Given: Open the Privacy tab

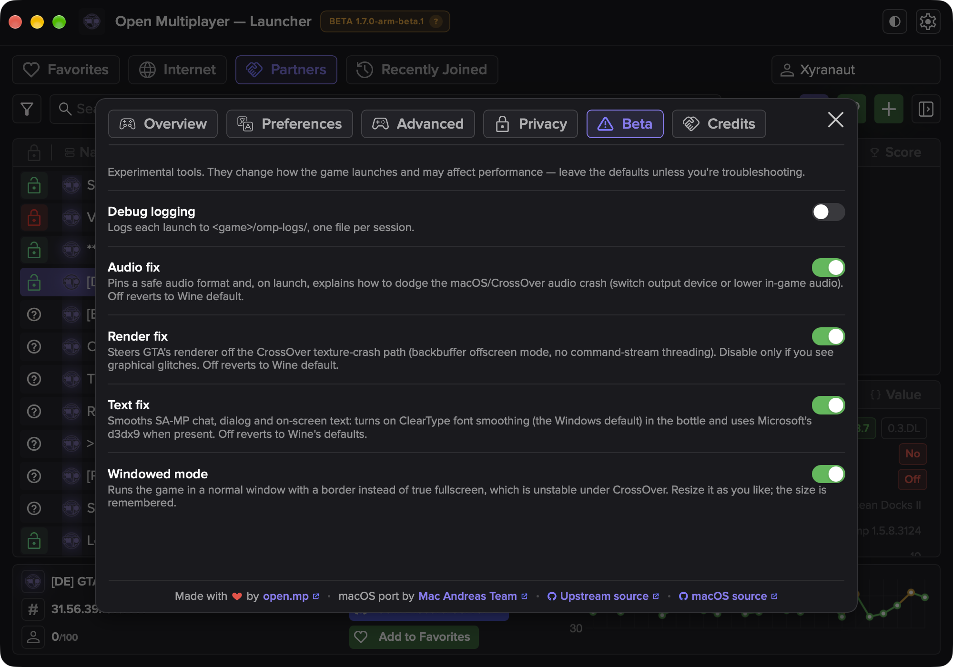Looking at the screenshot, I should click(530, 124).
